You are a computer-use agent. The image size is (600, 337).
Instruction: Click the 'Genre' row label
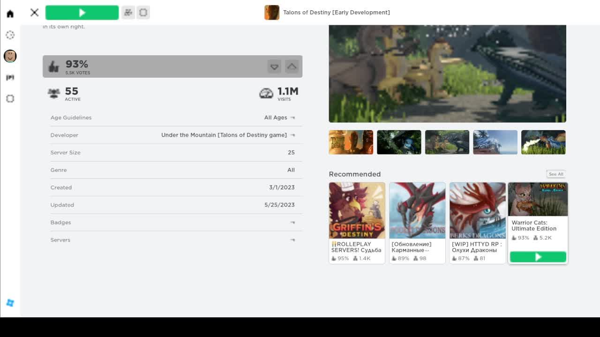59,170
